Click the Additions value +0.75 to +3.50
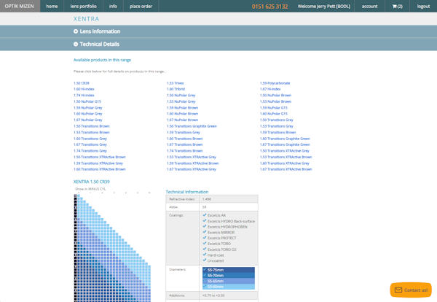 click(x=213, y=295)
